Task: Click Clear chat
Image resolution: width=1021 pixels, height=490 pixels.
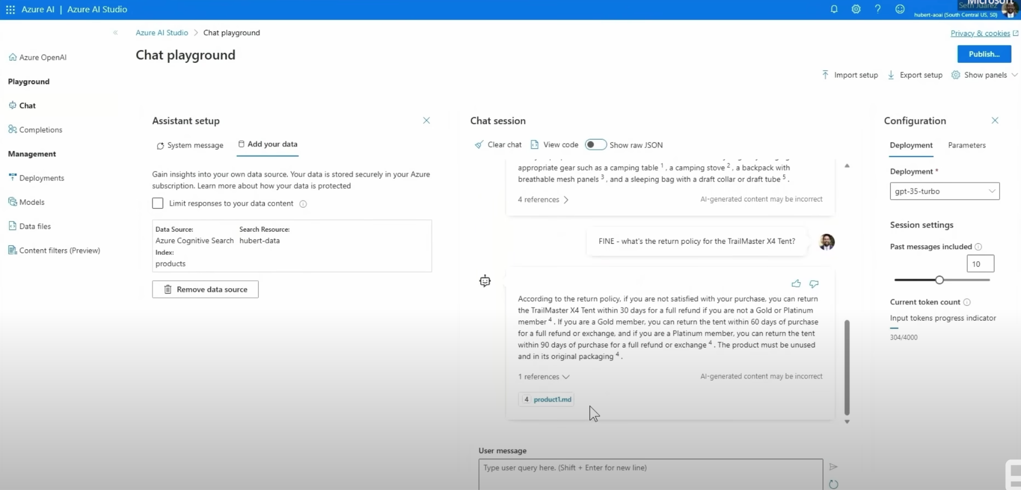Action: pos(498,145)
